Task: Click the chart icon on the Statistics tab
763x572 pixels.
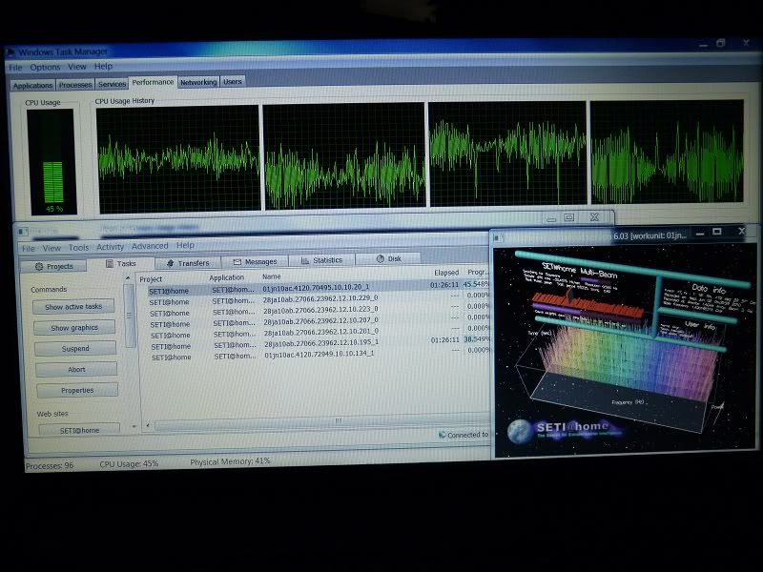Action: point(304,259)
